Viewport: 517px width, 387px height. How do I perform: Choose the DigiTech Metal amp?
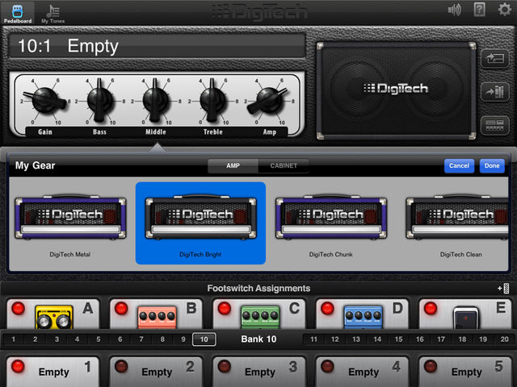coord(70,223)
